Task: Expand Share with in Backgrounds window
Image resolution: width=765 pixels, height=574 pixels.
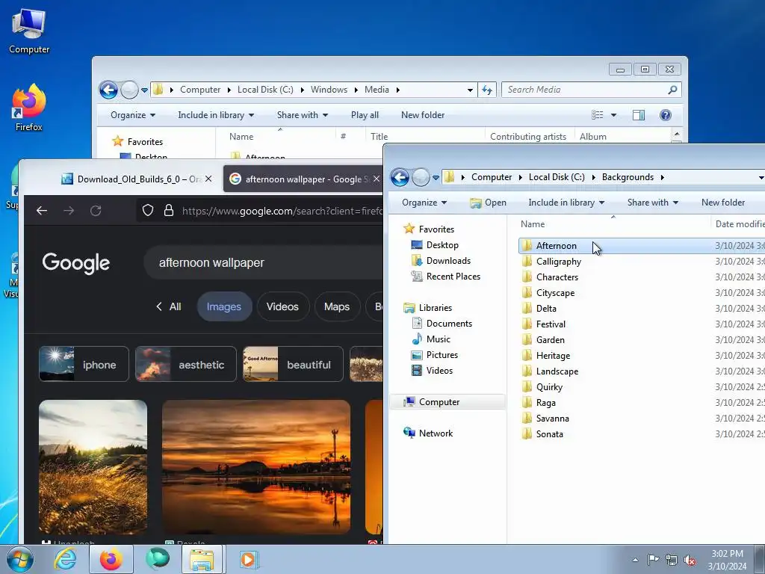Action: (653, 203)
